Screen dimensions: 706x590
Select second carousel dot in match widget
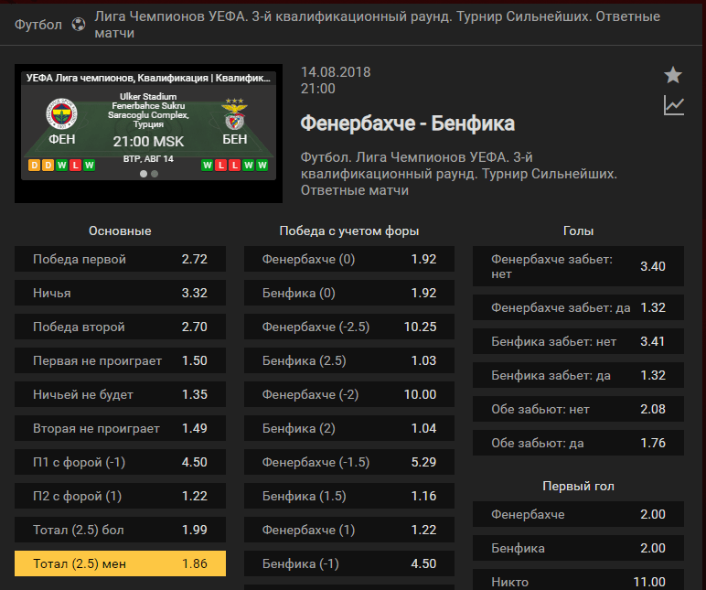155,174
